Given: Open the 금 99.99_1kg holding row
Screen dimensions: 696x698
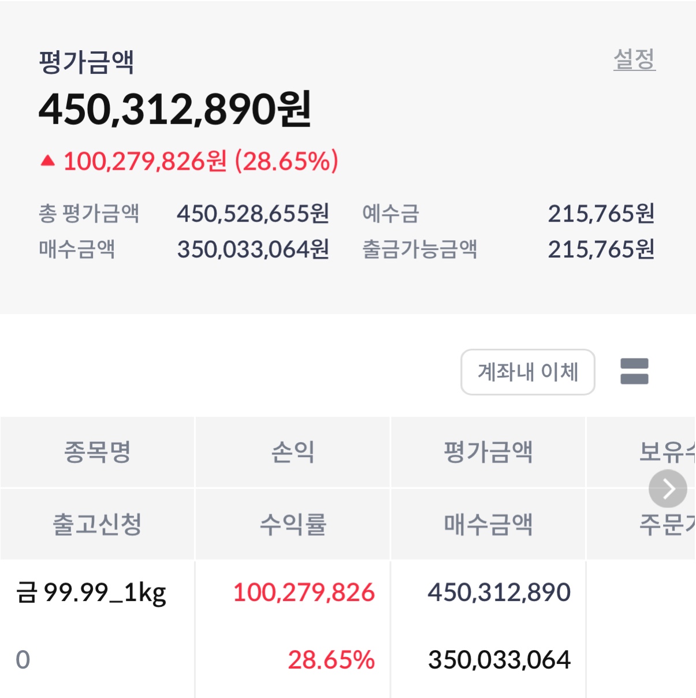Looking at the screenshot, I should (91, 592).
